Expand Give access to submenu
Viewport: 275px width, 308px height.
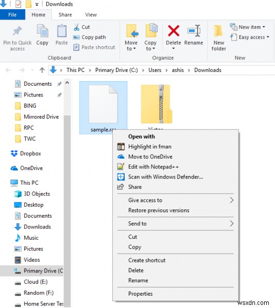(175, 200)
